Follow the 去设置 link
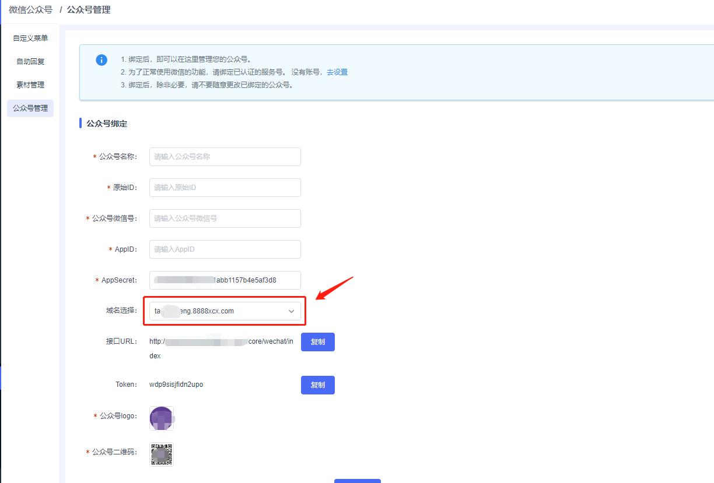The height and width of the screenshot is (483, 714). 337,72
